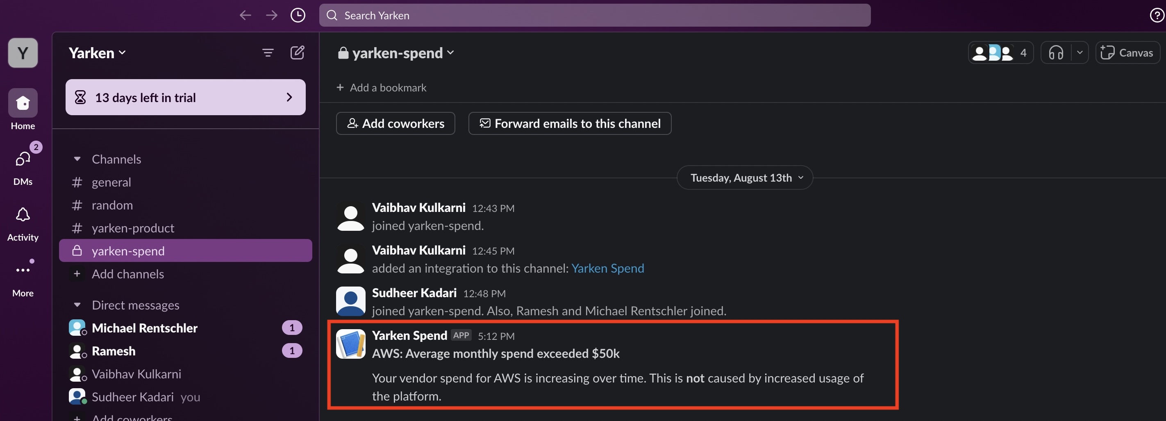Click the compose new message icon

click(297, 53)
